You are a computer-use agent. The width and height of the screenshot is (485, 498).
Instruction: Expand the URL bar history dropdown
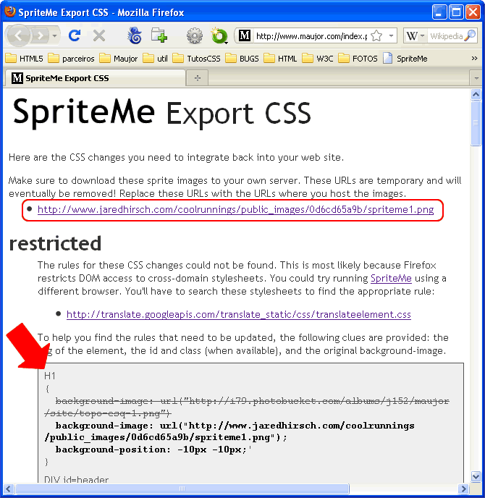point(391,35)
